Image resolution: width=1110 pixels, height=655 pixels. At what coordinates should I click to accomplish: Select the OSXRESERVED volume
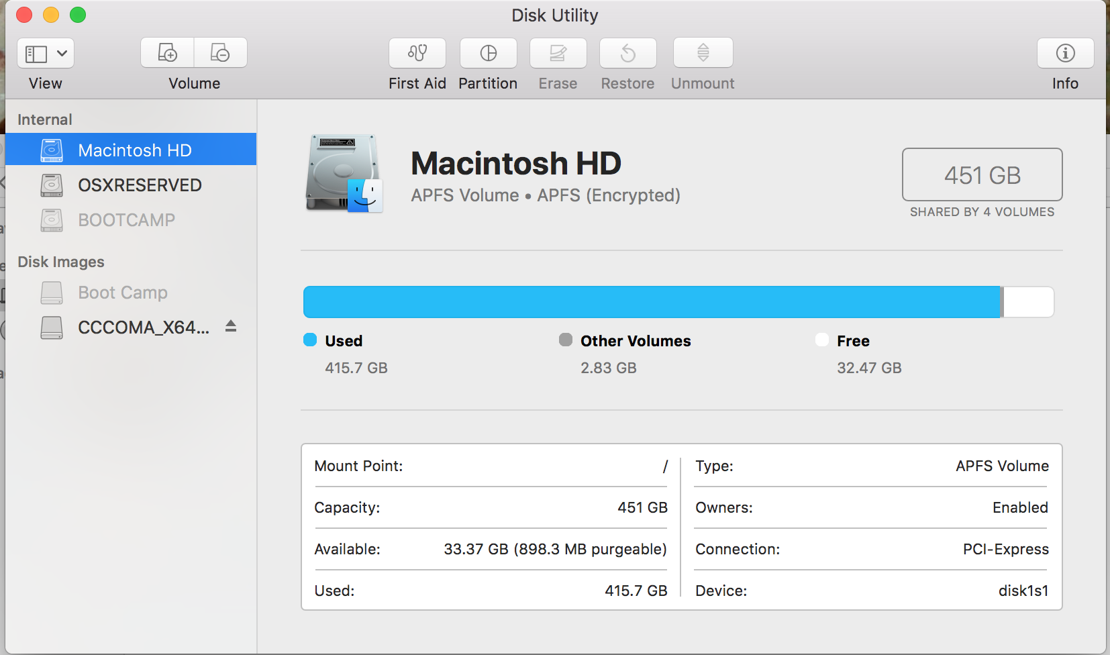[131, 185]
